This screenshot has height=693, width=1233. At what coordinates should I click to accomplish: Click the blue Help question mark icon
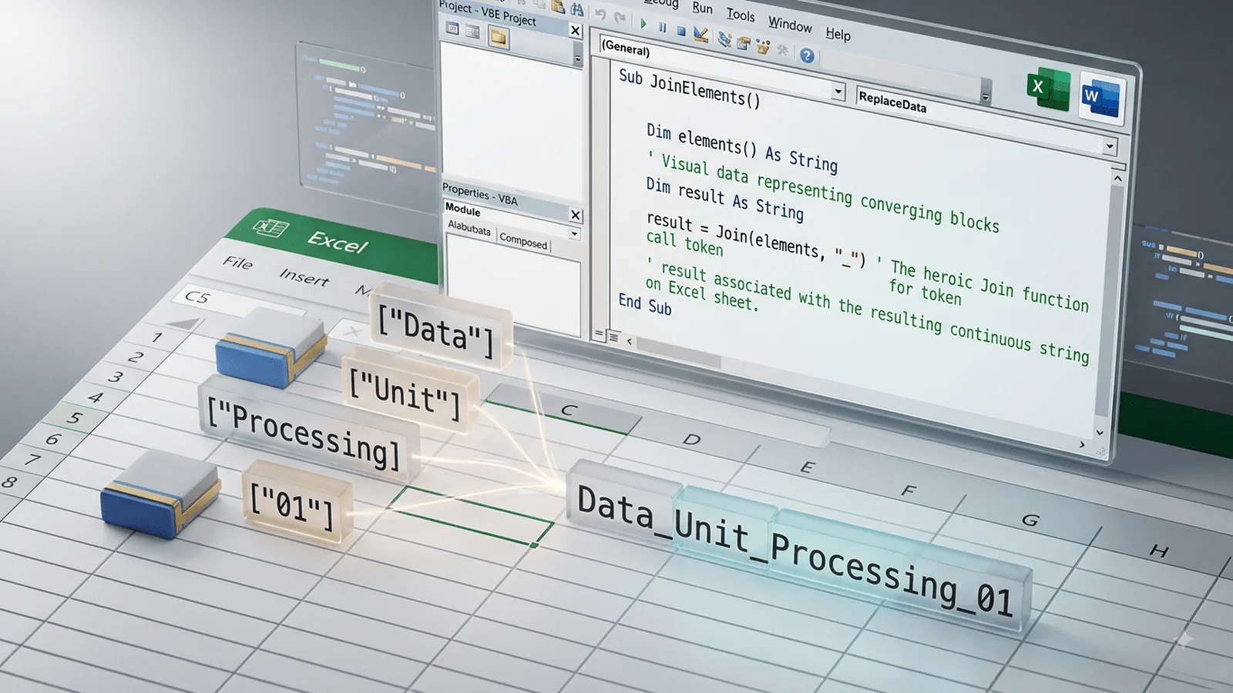(x=807, y=55)
